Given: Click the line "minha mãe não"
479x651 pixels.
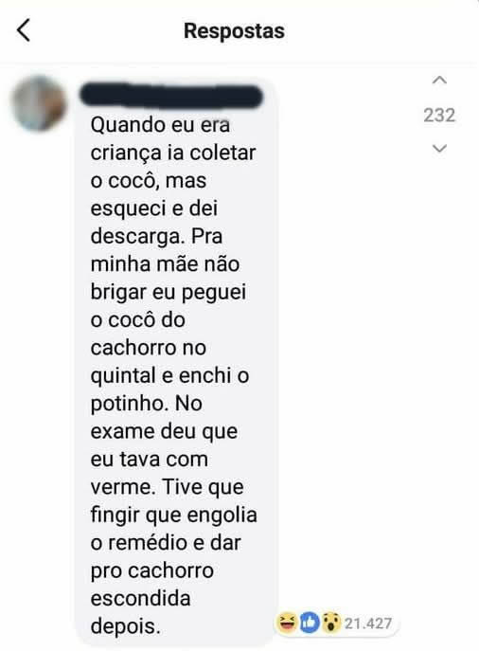Looking at the screenshot, I should pos(165,264).
